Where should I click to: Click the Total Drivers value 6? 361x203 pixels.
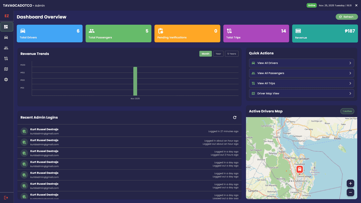(x=78, y=31)
